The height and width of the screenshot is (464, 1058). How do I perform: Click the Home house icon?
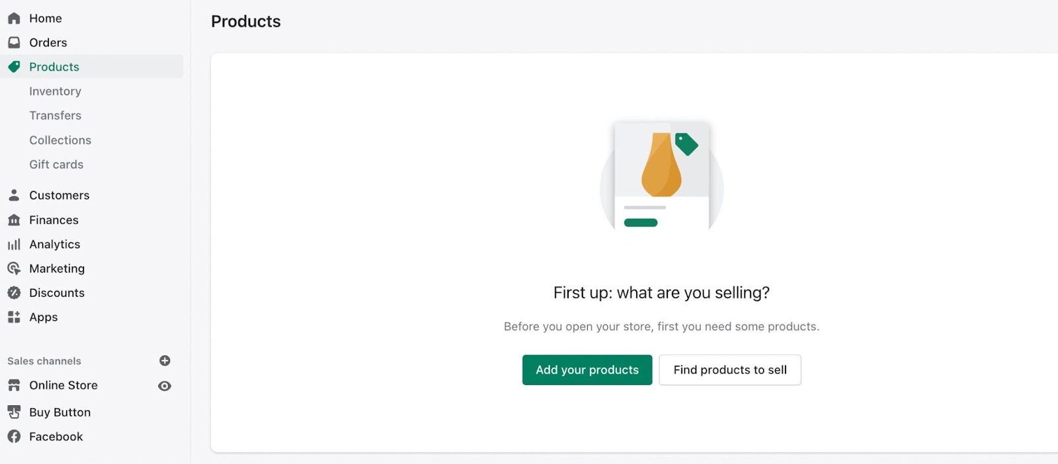(14, 18)
